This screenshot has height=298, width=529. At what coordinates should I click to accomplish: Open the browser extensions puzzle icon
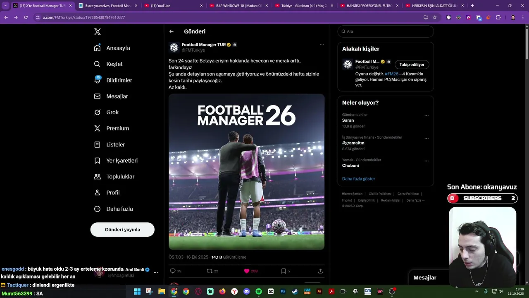(498, 17)
